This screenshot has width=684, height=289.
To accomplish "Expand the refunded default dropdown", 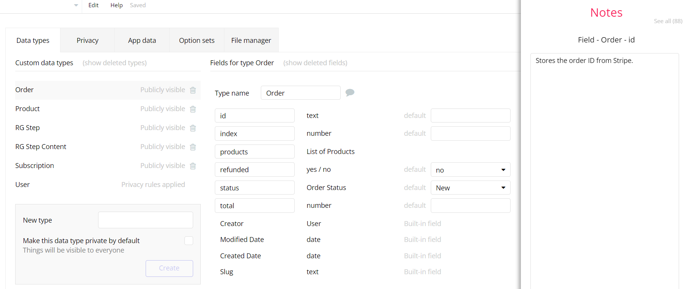I will coord(470,170).
